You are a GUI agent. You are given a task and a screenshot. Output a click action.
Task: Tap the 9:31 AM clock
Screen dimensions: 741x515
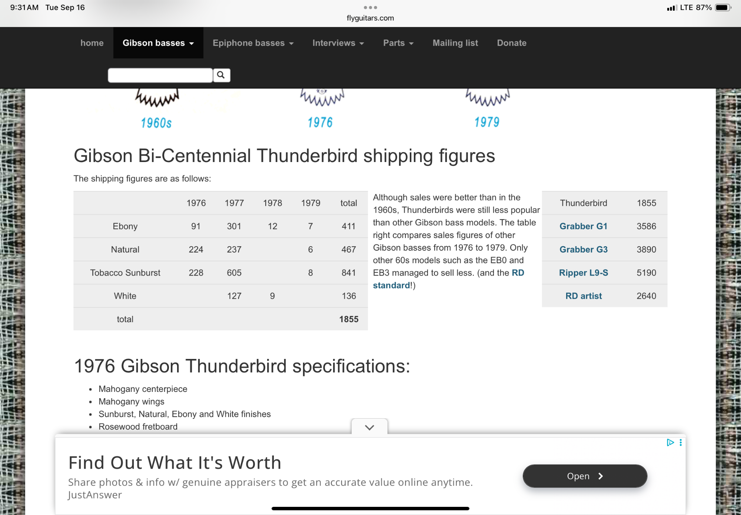pos(24,7)
